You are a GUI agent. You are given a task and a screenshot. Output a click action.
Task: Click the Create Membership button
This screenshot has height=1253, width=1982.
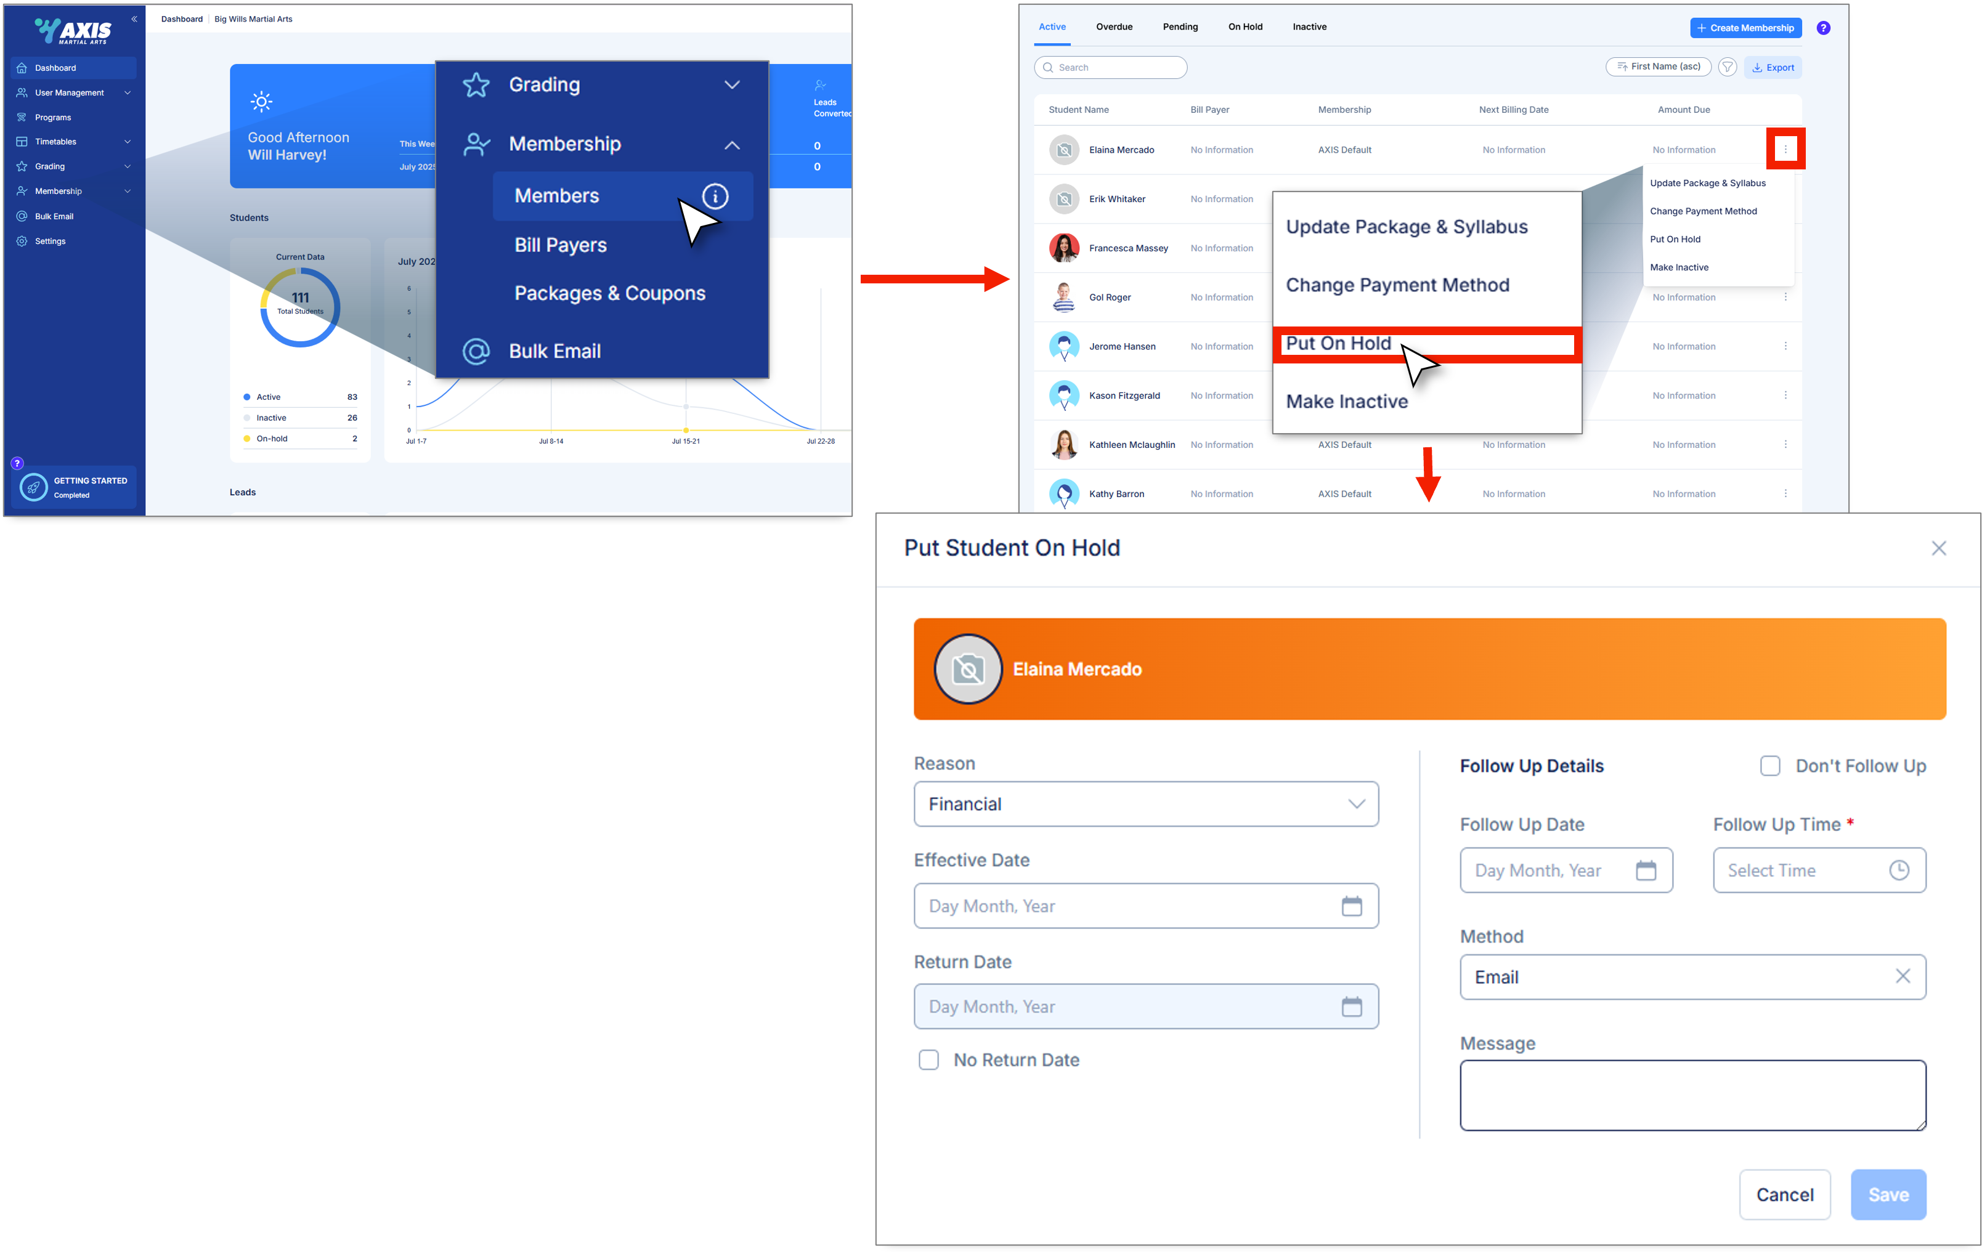(x=1745, y=28)
